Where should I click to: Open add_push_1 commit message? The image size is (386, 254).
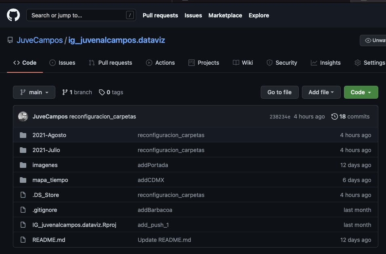tap(153, 225)
